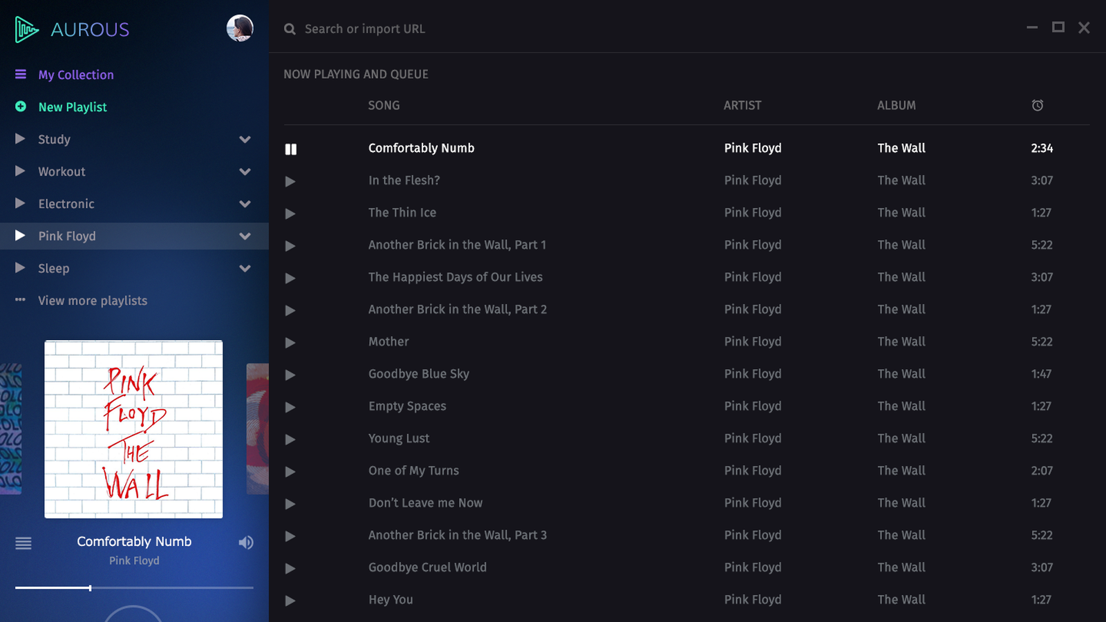The height and width of the screenshot is (622, 1106).
Task: Go to next album art on right
Action: (257, 429)
